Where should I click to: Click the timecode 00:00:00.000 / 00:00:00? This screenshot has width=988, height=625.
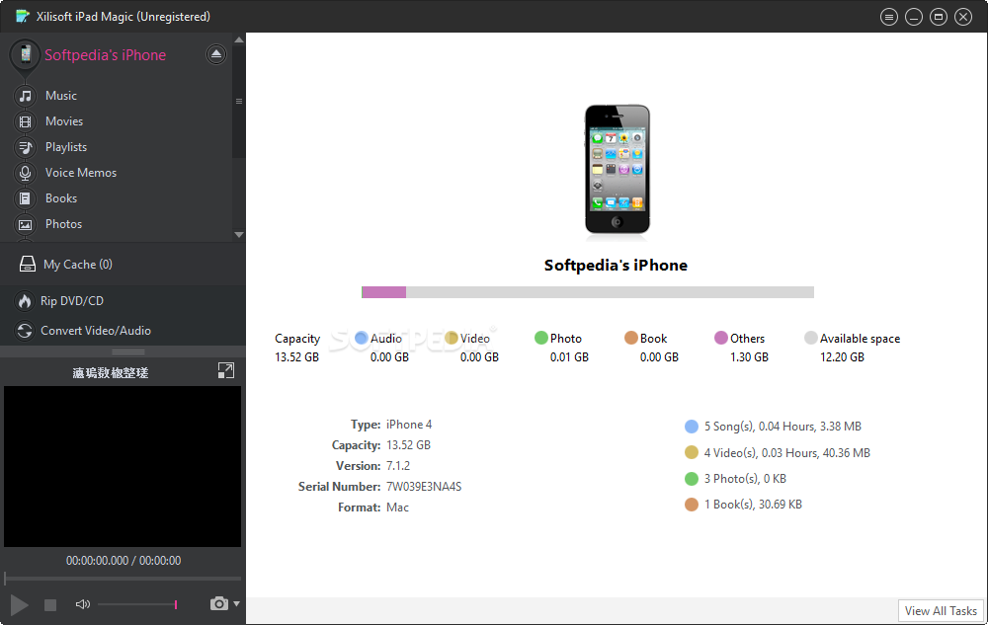[123, 561]
